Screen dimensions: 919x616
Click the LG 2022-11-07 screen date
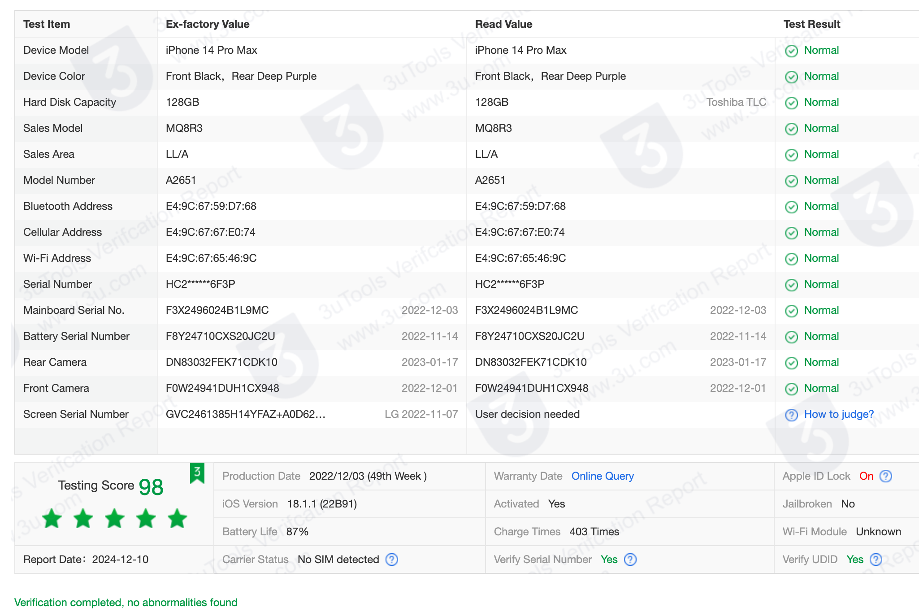click(x=421, y=414)
